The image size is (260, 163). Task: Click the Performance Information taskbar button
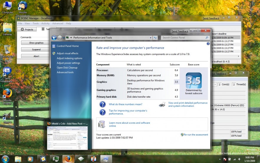[x=106, y=159]
